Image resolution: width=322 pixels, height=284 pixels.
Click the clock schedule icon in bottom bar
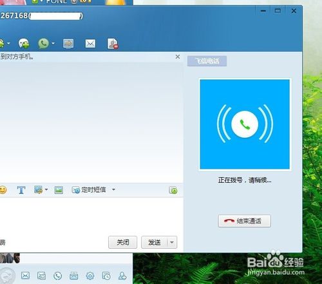click(106, 276)
